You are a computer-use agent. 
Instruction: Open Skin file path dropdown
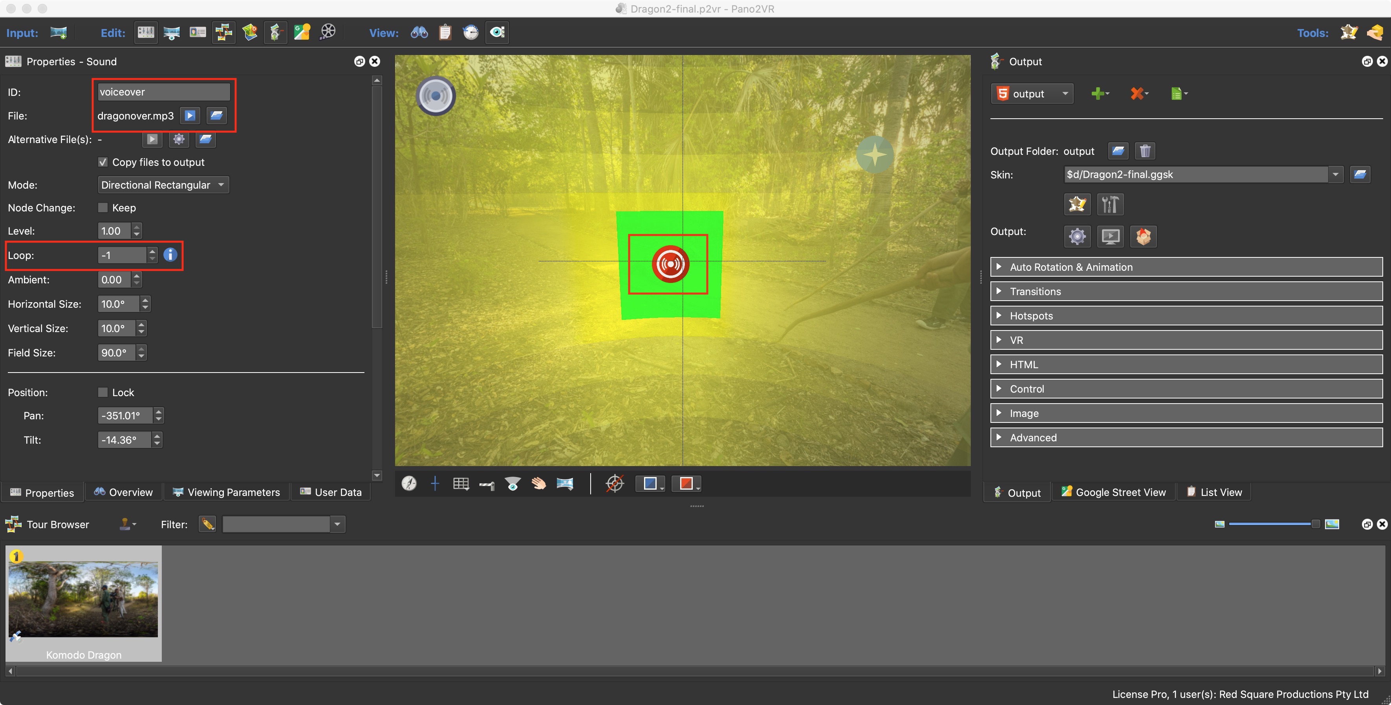tap(1335, 174)
